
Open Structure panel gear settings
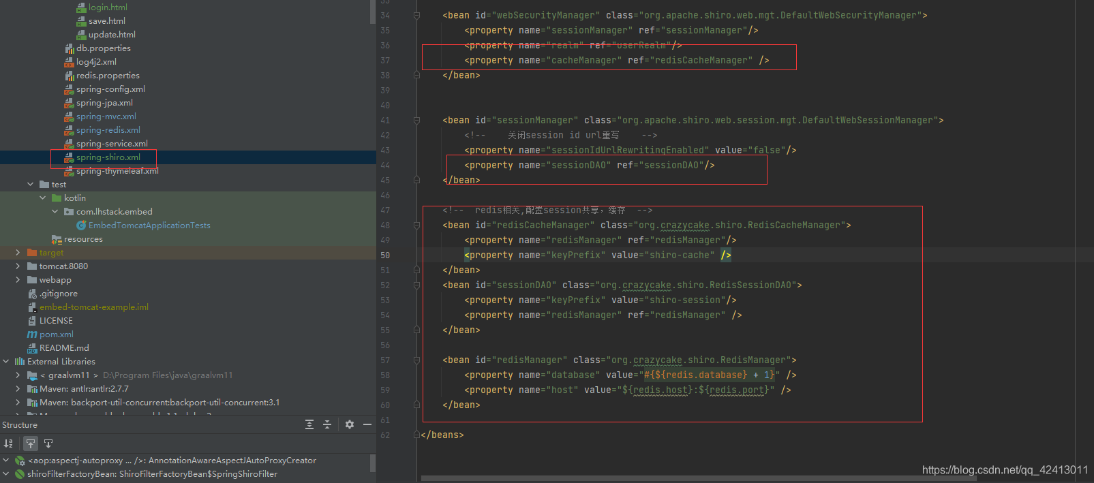point(350,424)
